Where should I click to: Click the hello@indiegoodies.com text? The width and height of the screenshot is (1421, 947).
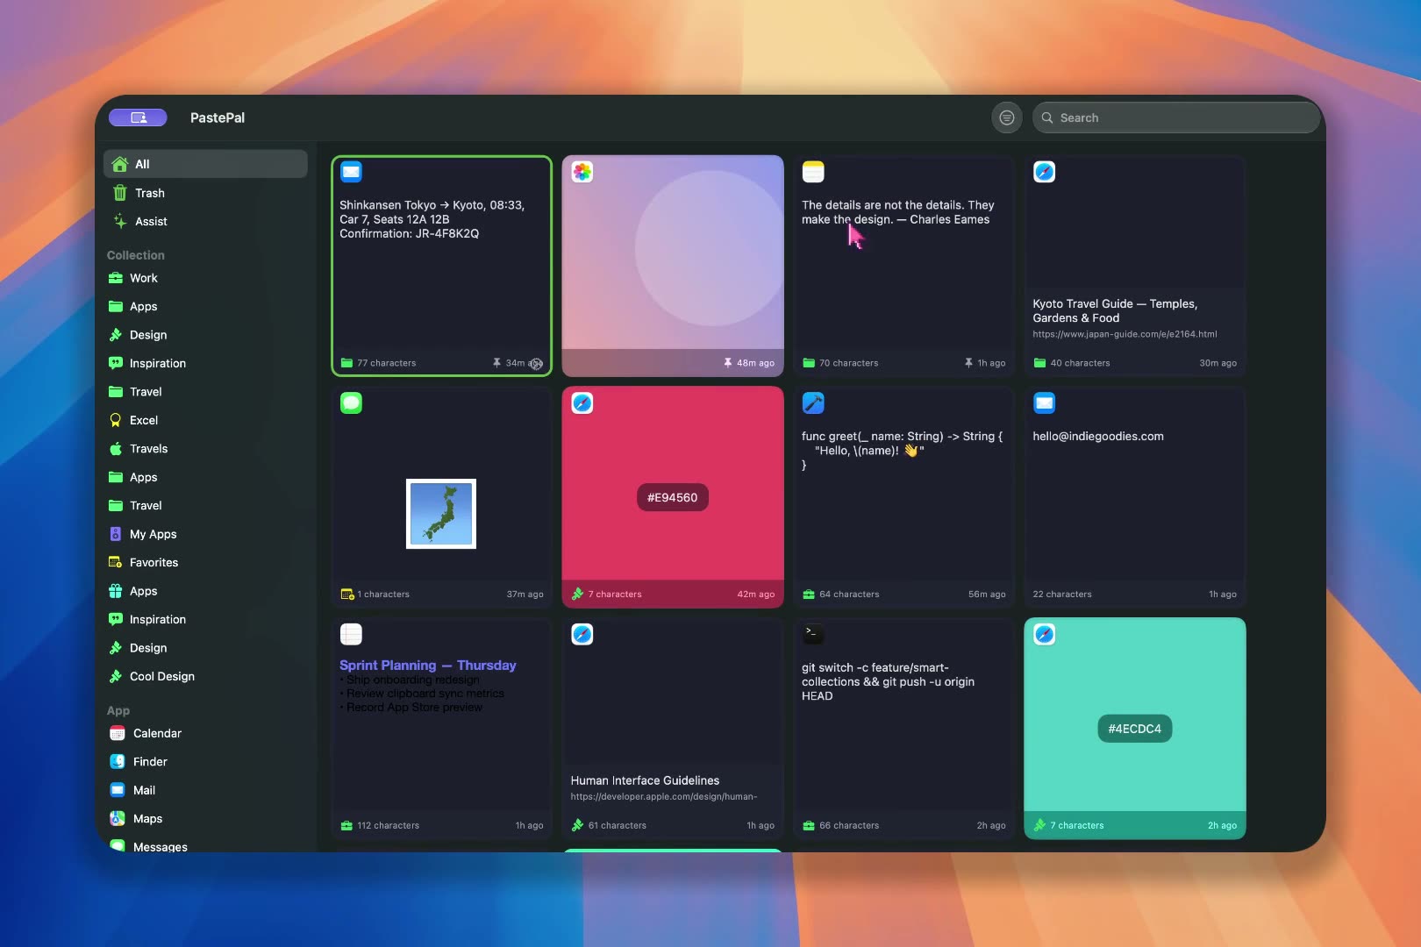click(x=1098, y=437)
